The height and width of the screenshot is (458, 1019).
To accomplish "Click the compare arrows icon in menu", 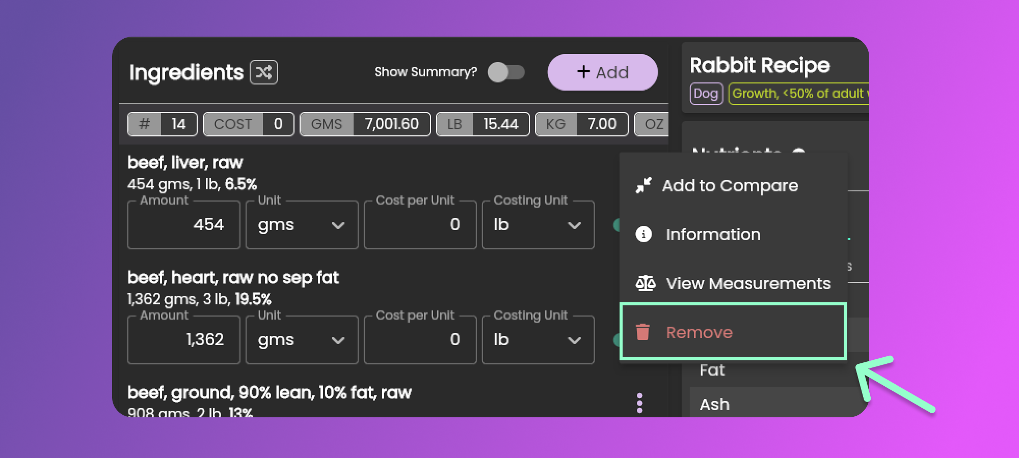I will click(x=643, y=186).
